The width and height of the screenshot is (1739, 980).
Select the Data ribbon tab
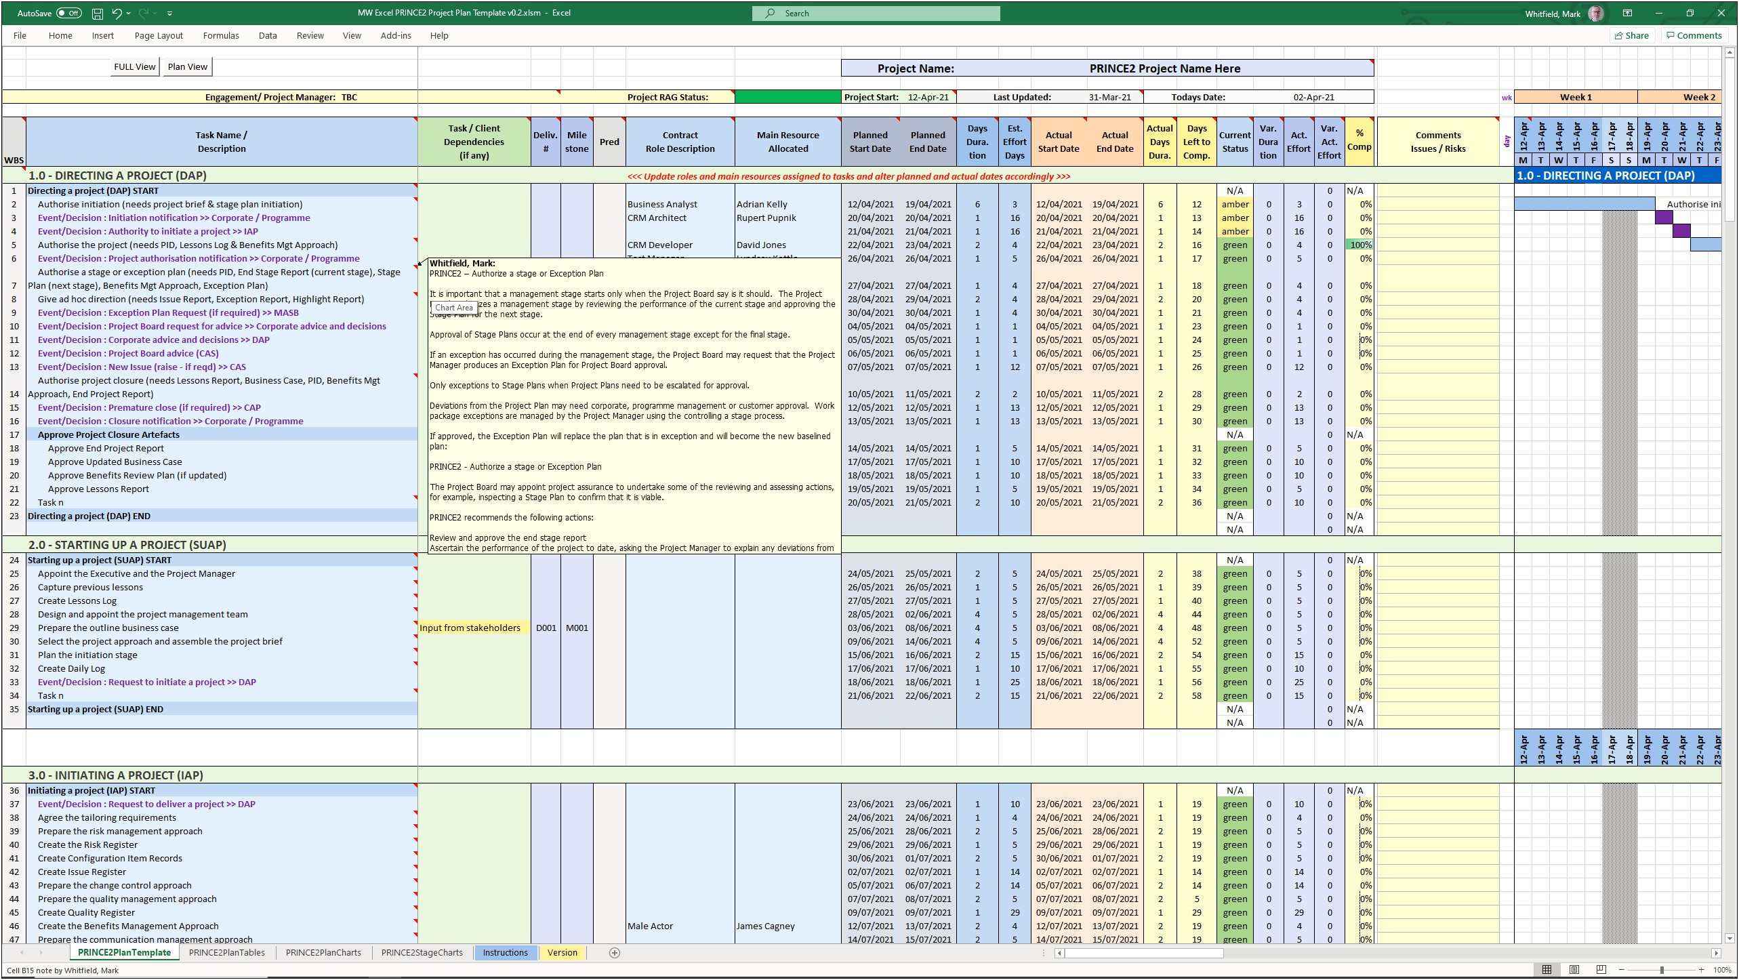point(268,35)
